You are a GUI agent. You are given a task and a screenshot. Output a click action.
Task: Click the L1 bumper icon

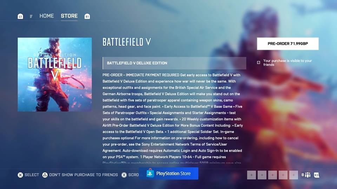(x=20, y=16)
